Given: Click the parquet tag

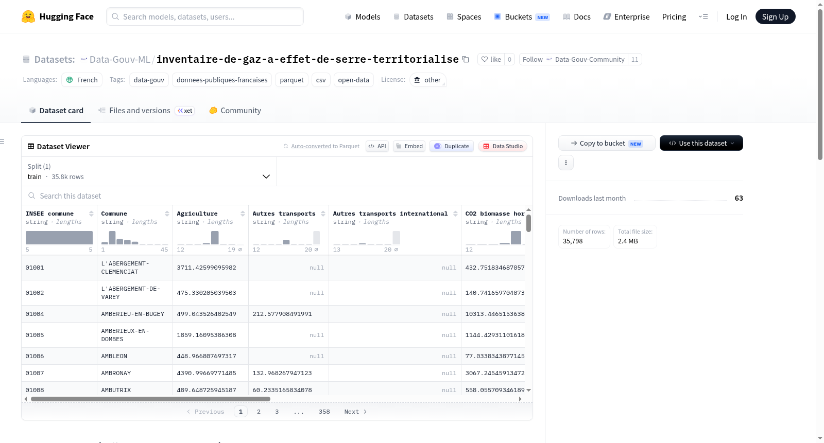Looking at the screenshot, I should tap(292, 80).
